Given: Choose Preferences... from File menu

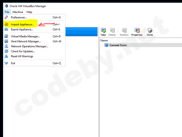Looking at the screenshot, I should [34, 17].
